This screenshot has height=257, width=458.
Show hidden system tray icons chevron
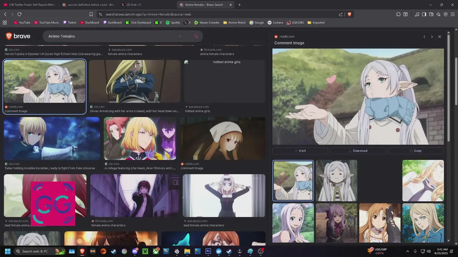(408, 251)
